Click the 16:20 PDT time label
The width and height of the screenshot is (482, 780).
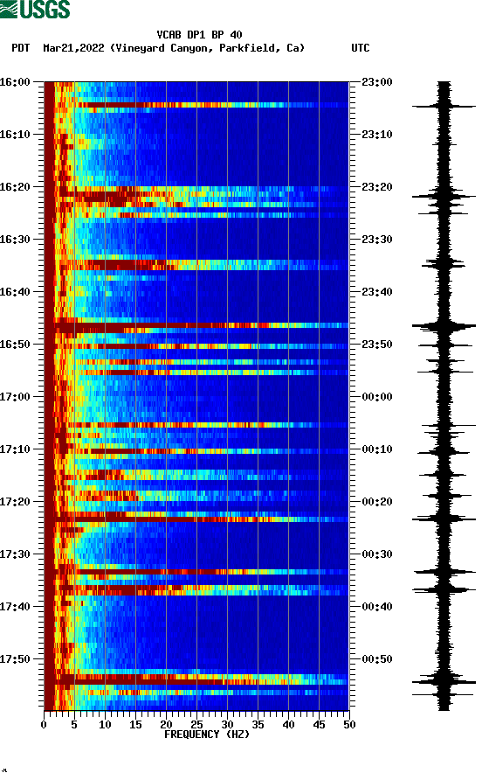point(15,187)
